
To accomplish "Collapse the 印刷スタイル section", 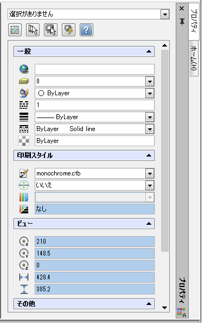I will 149,155.
